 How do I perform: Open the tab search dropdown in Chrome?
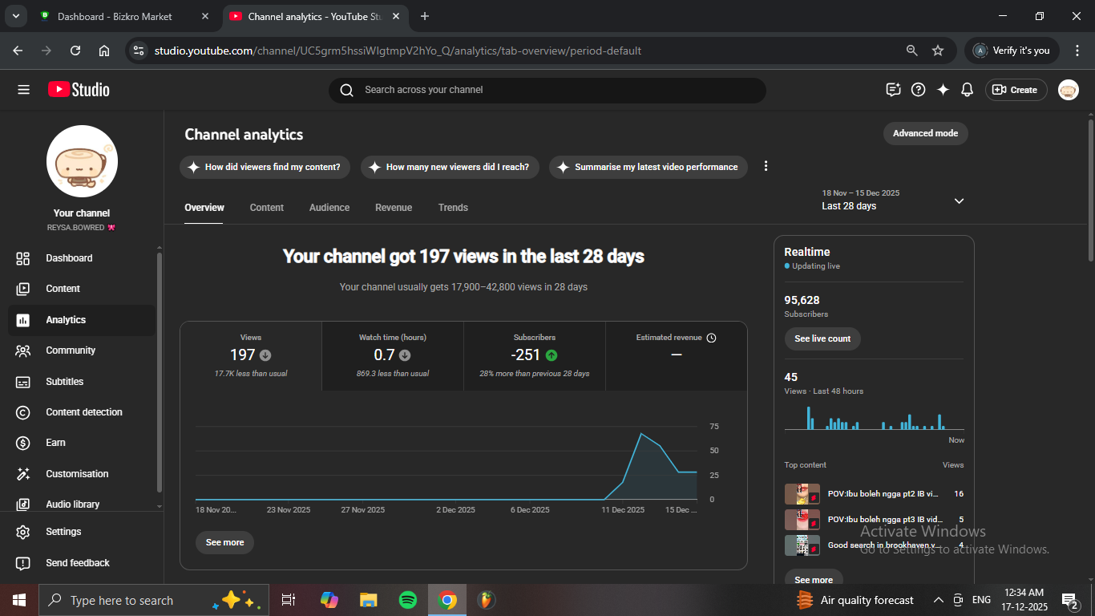click(15, 16)
